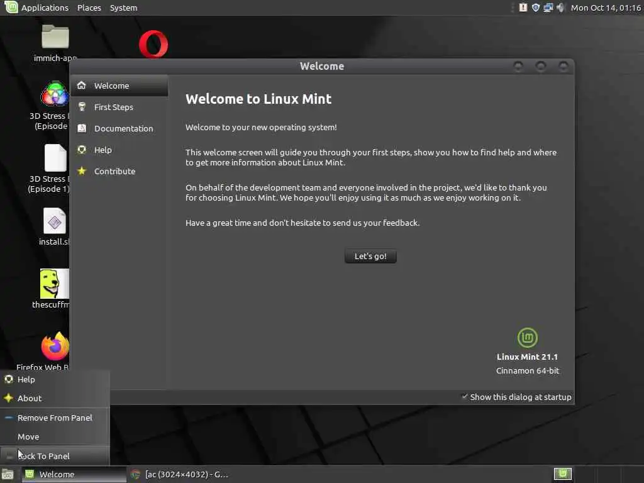Open the clock calendar Mon Oct 14

pos(606,8)
